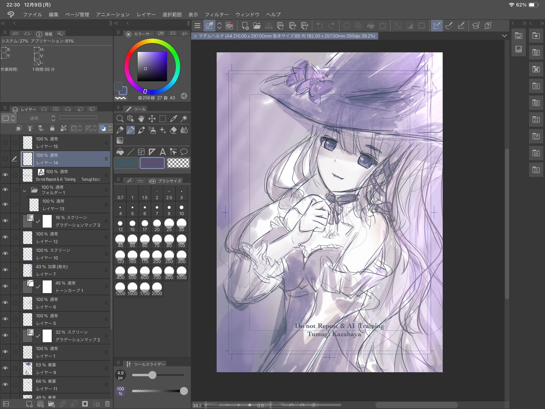Delete layer with trash icon
This screenshot has width=545, height=409.
107,404
